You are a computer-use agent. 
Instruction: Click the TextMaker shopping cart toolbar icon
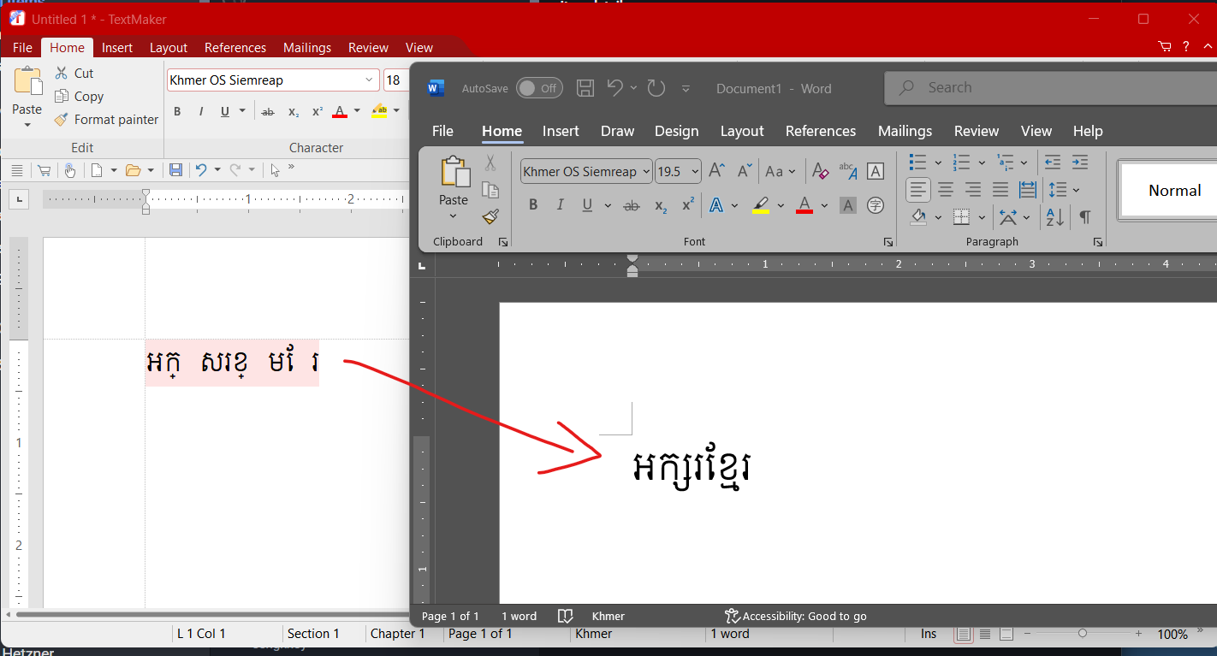tap(44, 170)
